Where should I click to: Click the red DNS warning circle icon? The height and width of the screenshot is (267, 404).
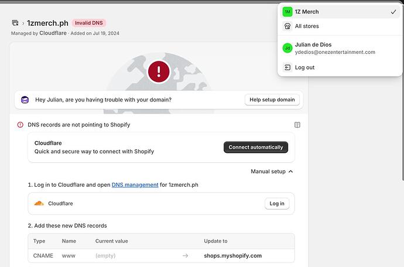tap(20, 125)
